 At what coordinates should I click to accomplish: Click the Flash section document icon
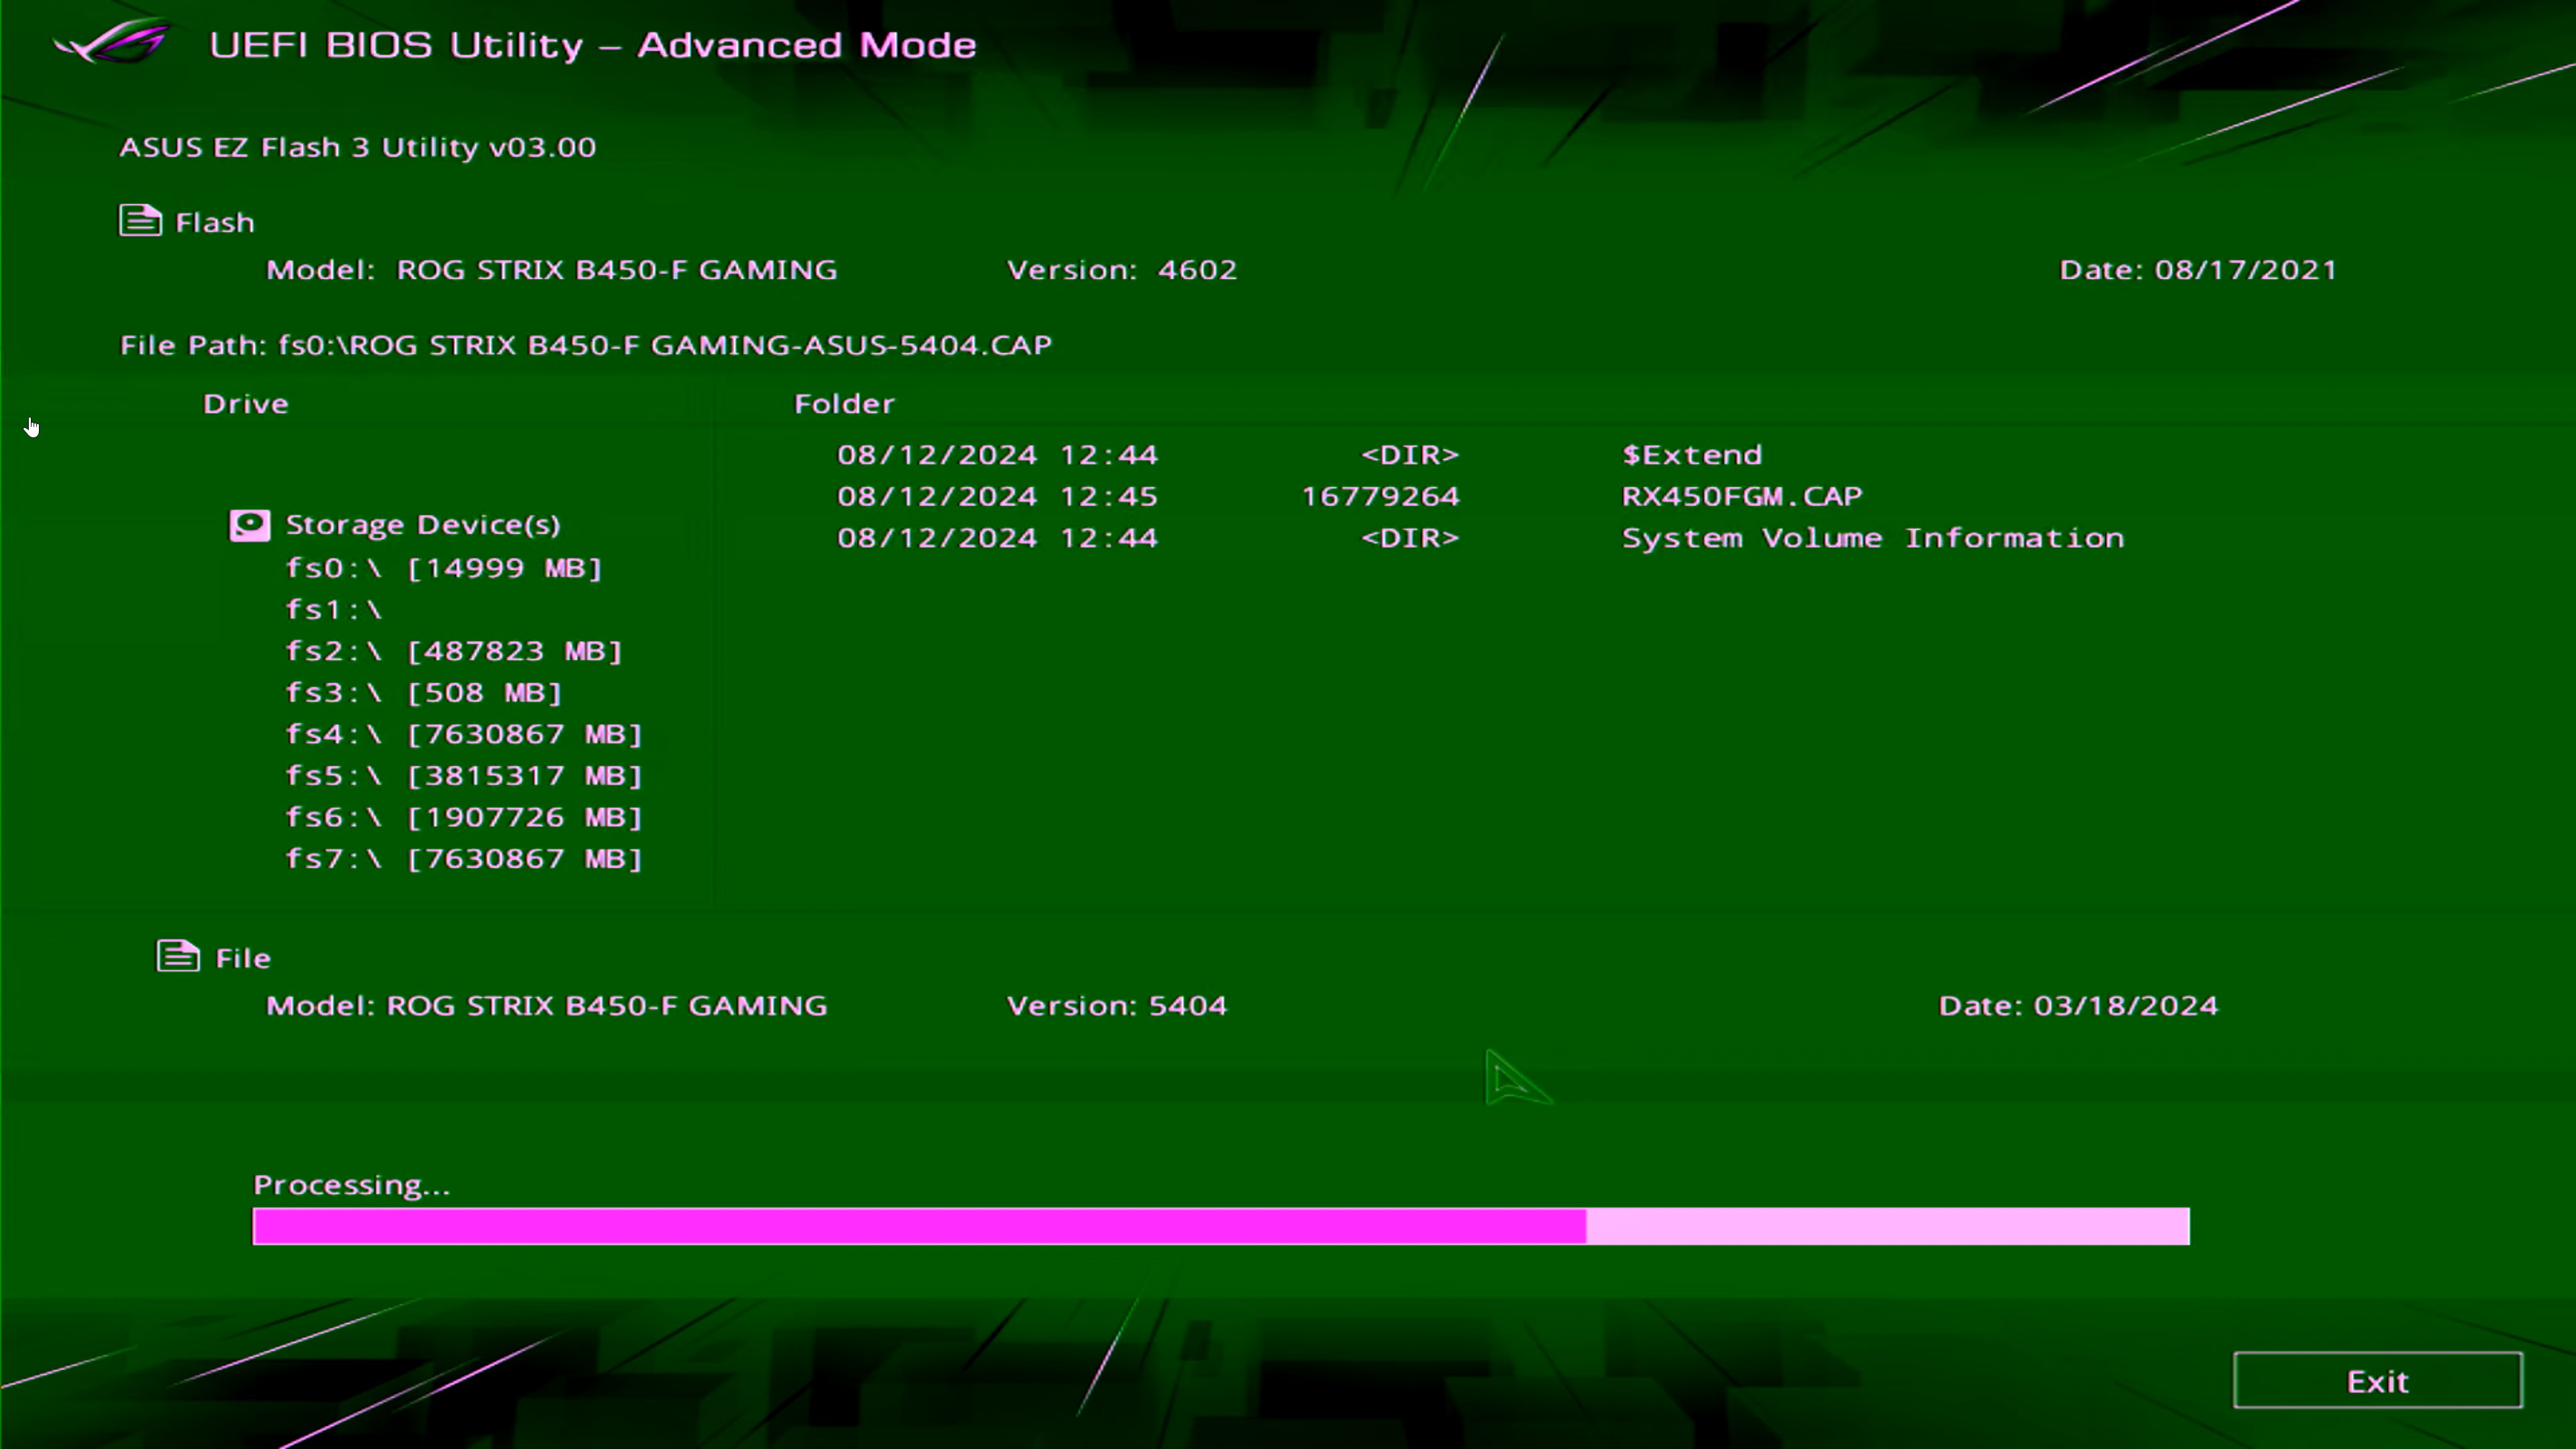tap(140, 220)
